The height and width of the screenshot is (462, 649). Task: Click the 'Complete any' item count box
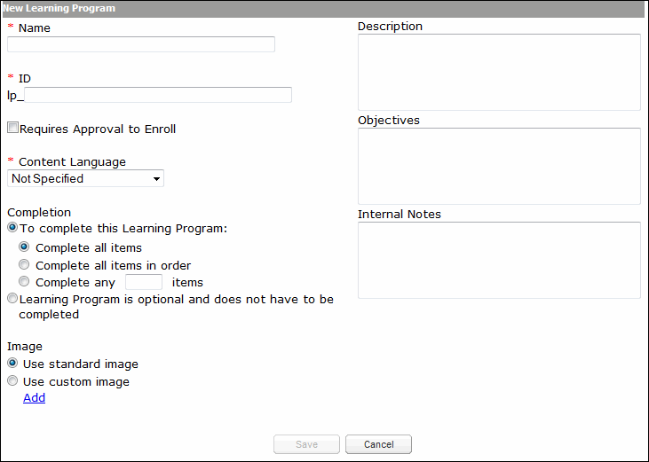coord(144,282)
